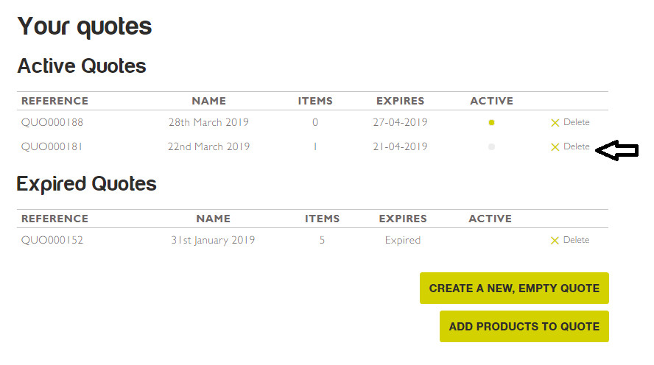
Task: Select the quote named 28th March 2019
Action: (208, 122)
